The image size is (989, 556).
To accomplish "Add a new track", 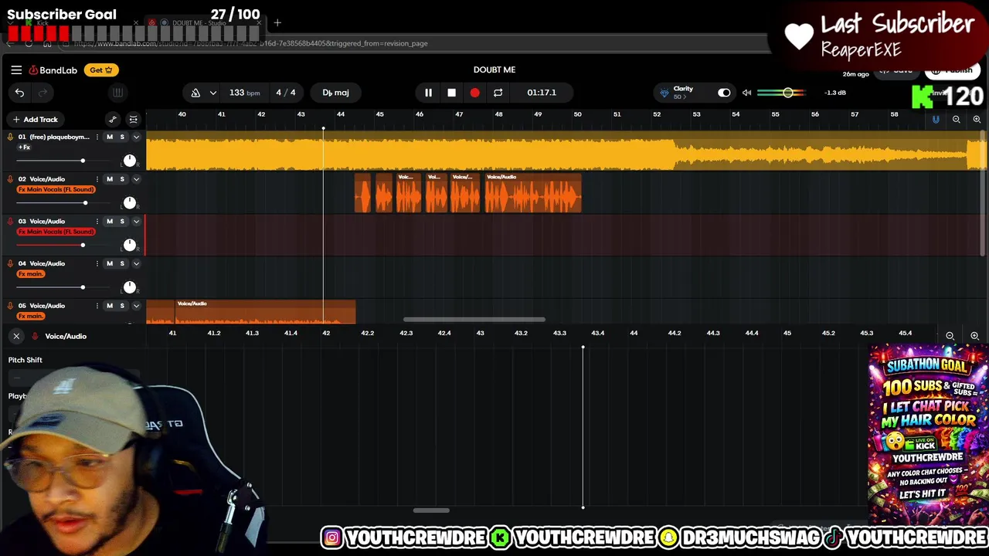I will 35,120.
